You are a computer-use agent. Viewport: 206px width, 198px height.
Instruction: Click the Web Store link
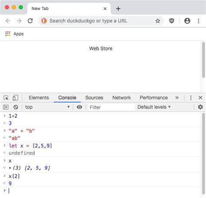click(101, 49)
